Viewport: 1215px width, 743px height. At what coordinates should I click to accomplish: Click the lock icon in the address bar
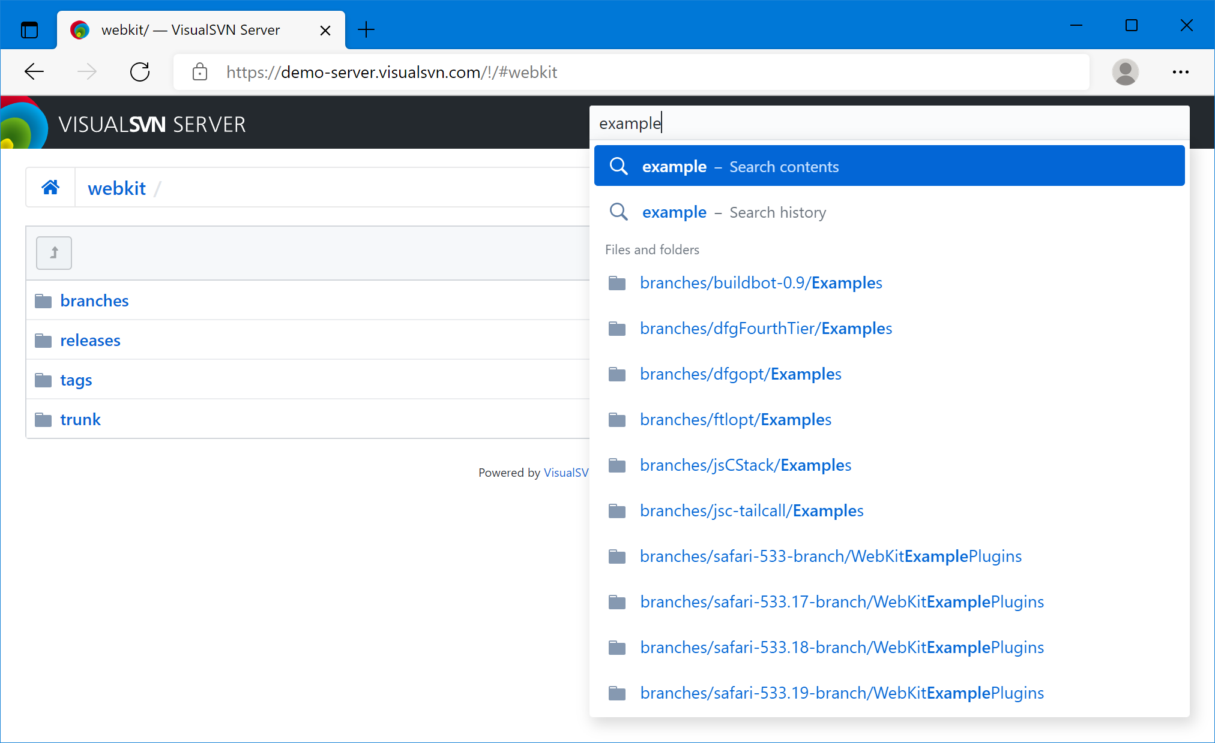[x=199, y=72]
